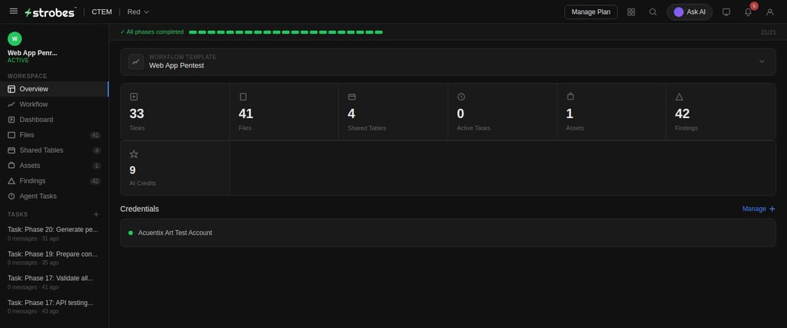
Task: Click the Files card document icon
Action: (x=243, y=96)
